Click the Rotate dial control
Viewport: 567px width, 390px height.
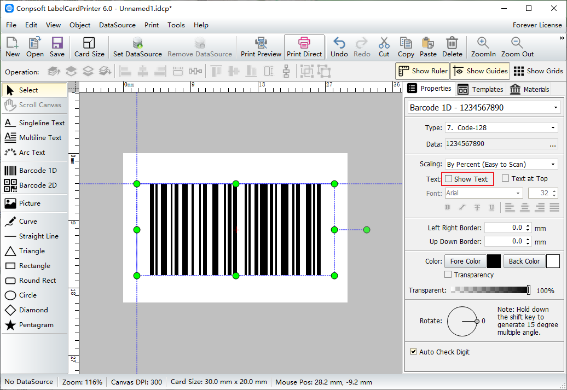[462, 321]
